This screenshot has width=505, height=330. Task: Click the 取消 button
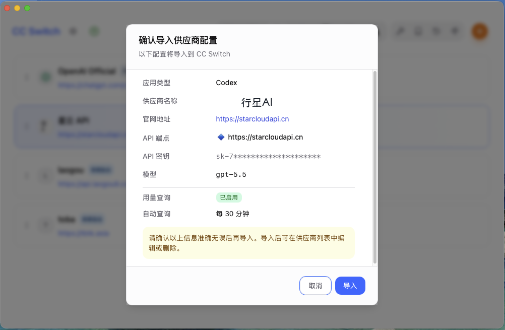coord(315,286)
